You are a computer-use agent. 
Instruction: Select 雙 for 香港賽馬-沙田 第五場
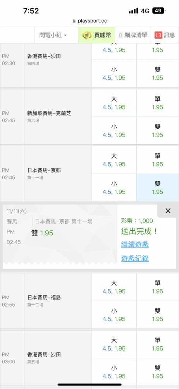158,372
